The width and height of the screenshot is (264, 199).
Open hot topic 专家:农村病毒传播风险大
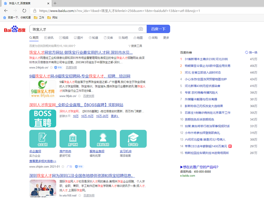pos(201,93)
